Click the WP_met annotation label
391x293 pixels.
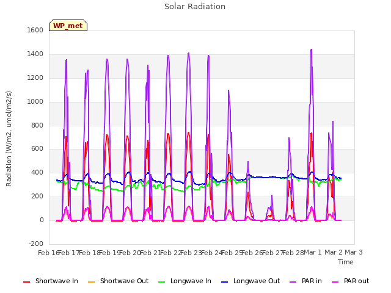tap(68, 26)
